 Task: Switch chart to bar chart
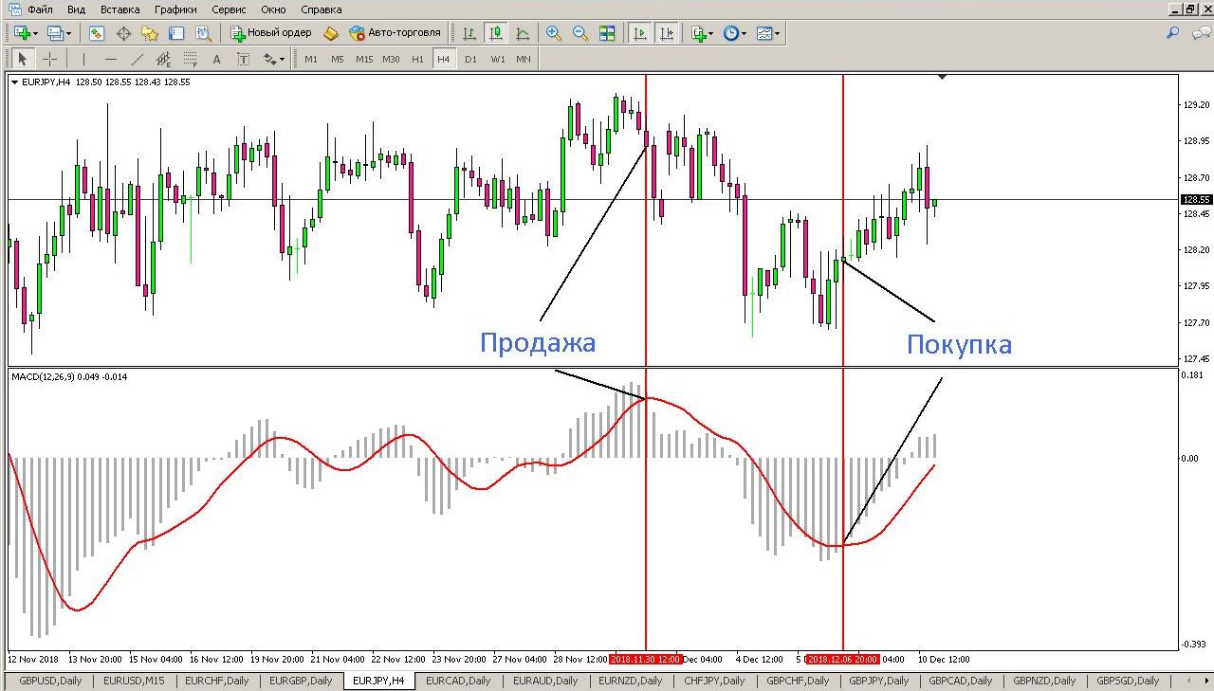(x=469, y=33)
